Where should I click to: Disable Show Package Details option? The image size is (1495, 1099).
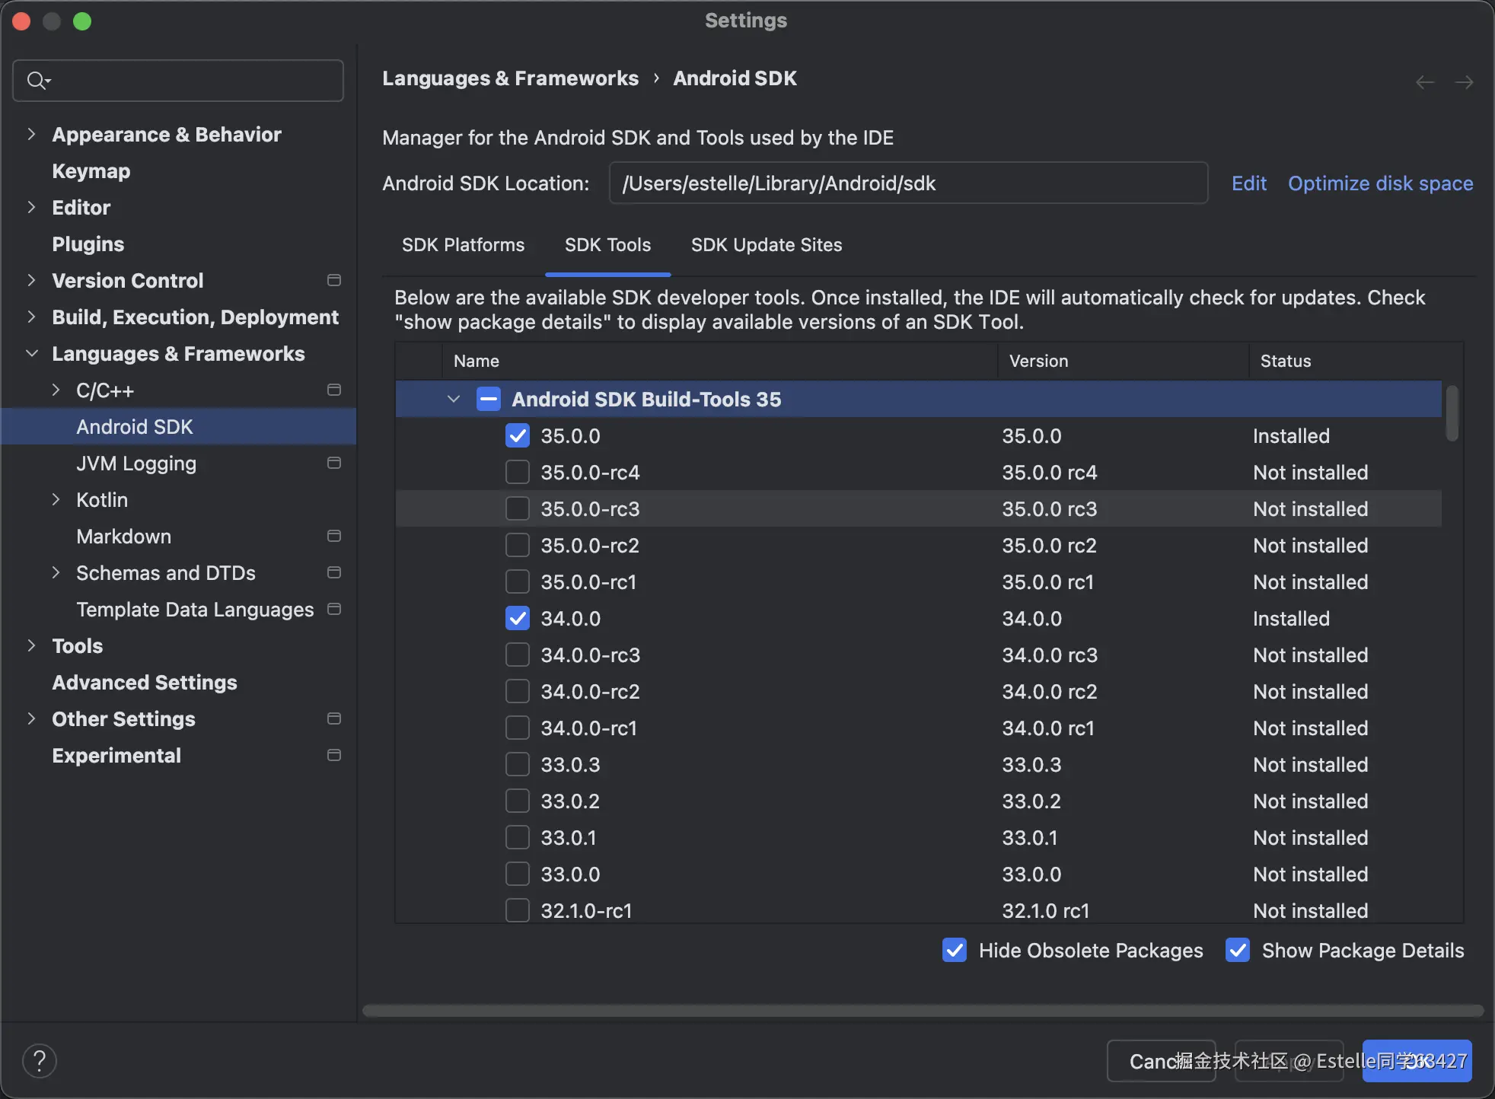[1238, 950]
